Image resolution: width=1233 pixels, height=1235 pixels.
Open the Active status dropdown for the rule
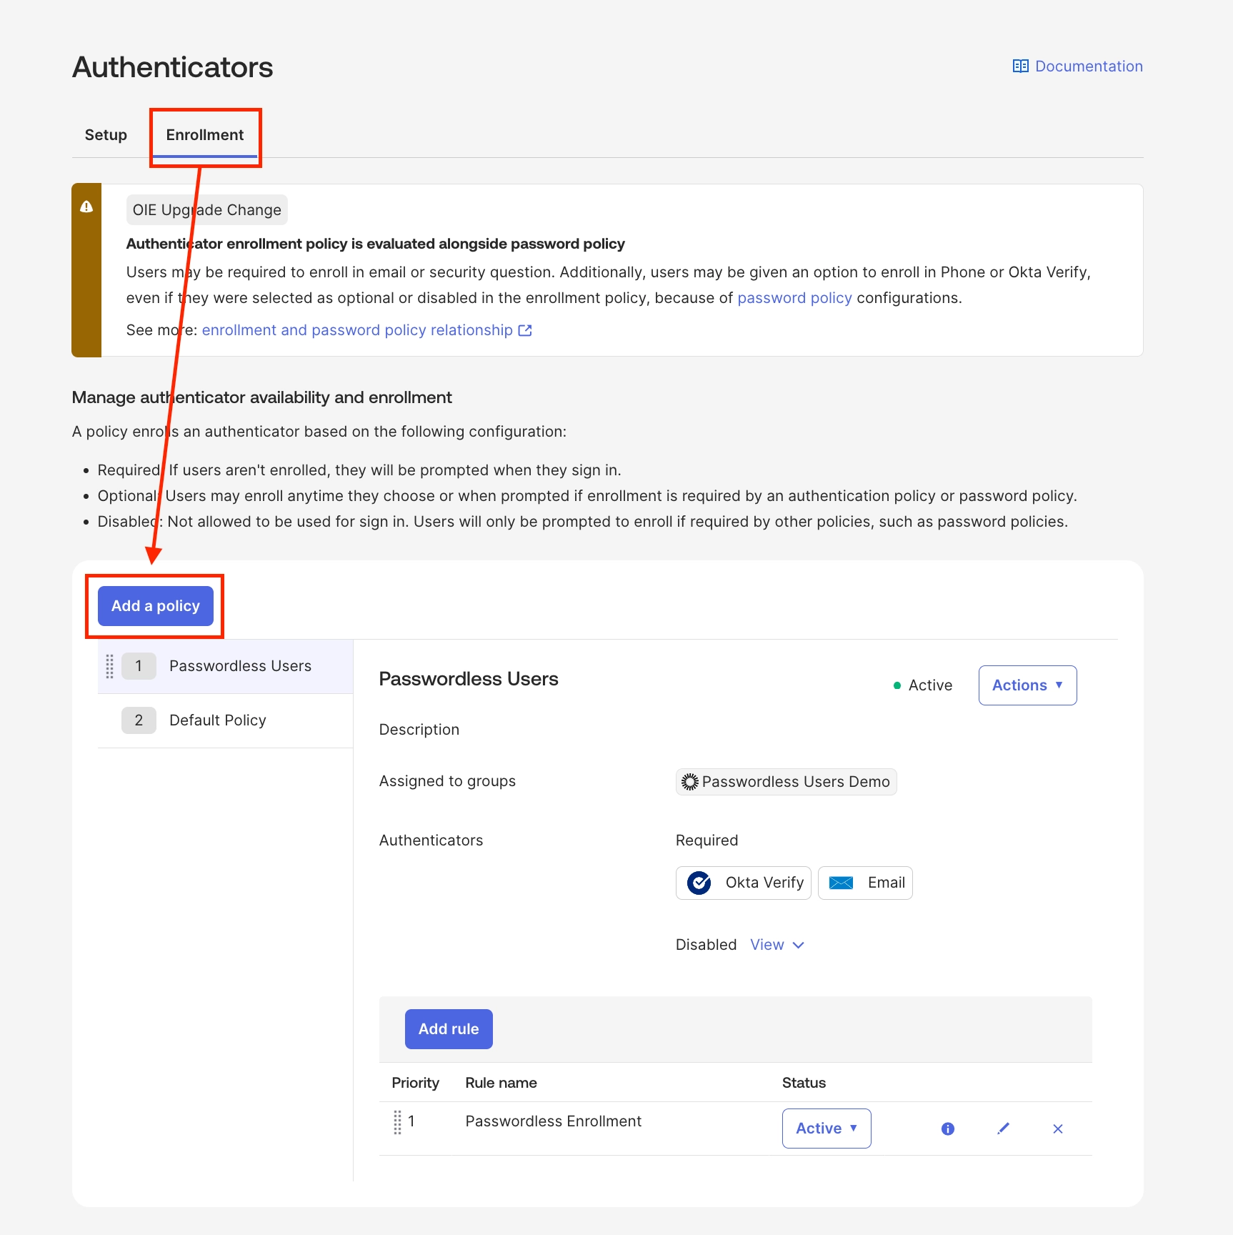tap(827, 1129)
